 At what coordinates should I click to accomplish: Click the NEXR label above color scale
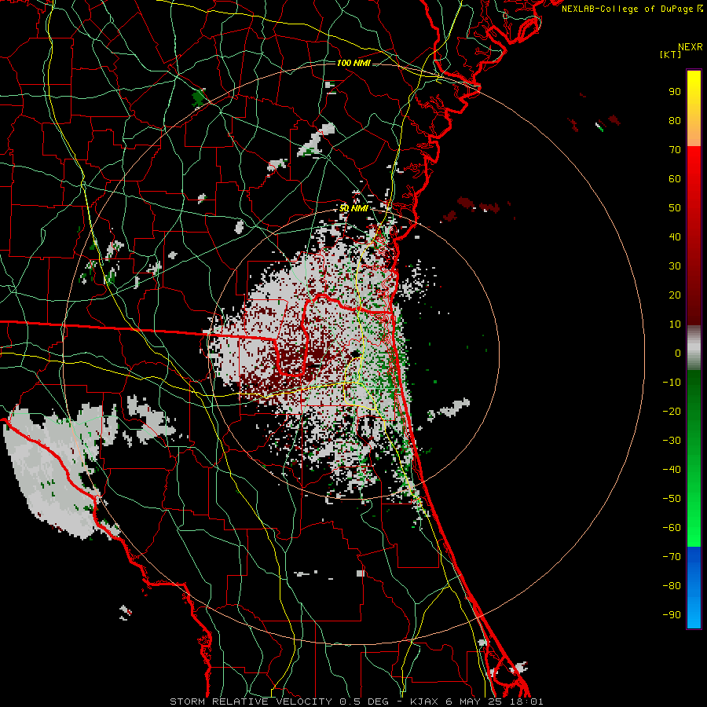click(690, 47)
